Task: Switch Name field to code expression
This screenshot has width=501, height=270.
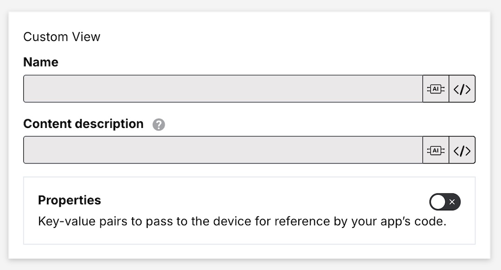Action: point(462,89)
